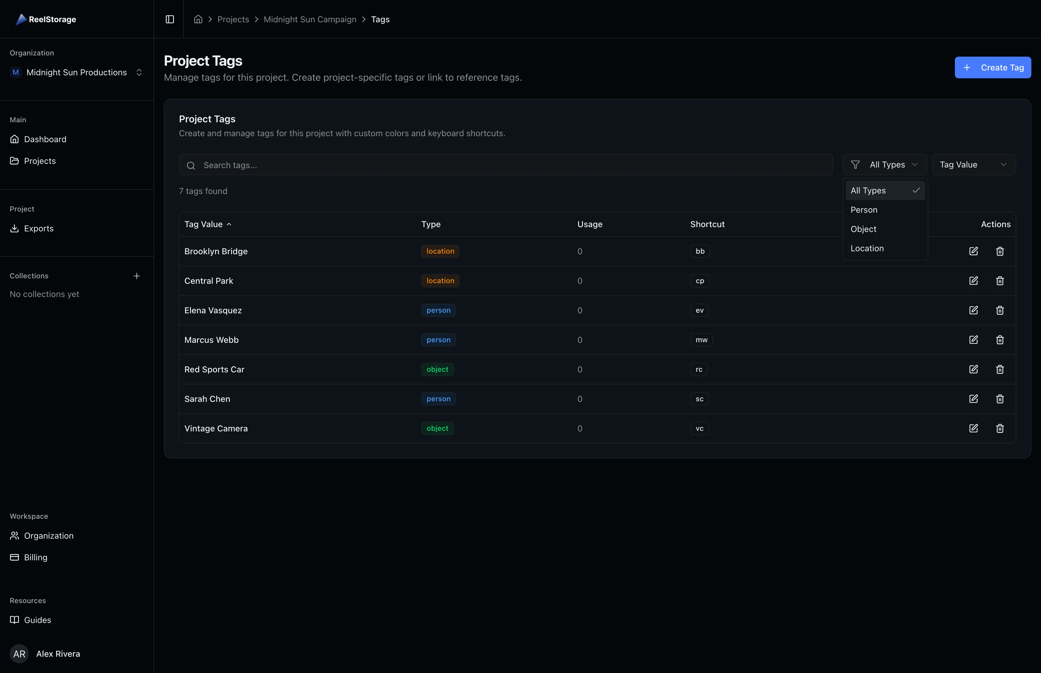Viewport: 1041px width, 673px height.
Task: Click the breadcrumb home icon
Action: click(198, 19)
